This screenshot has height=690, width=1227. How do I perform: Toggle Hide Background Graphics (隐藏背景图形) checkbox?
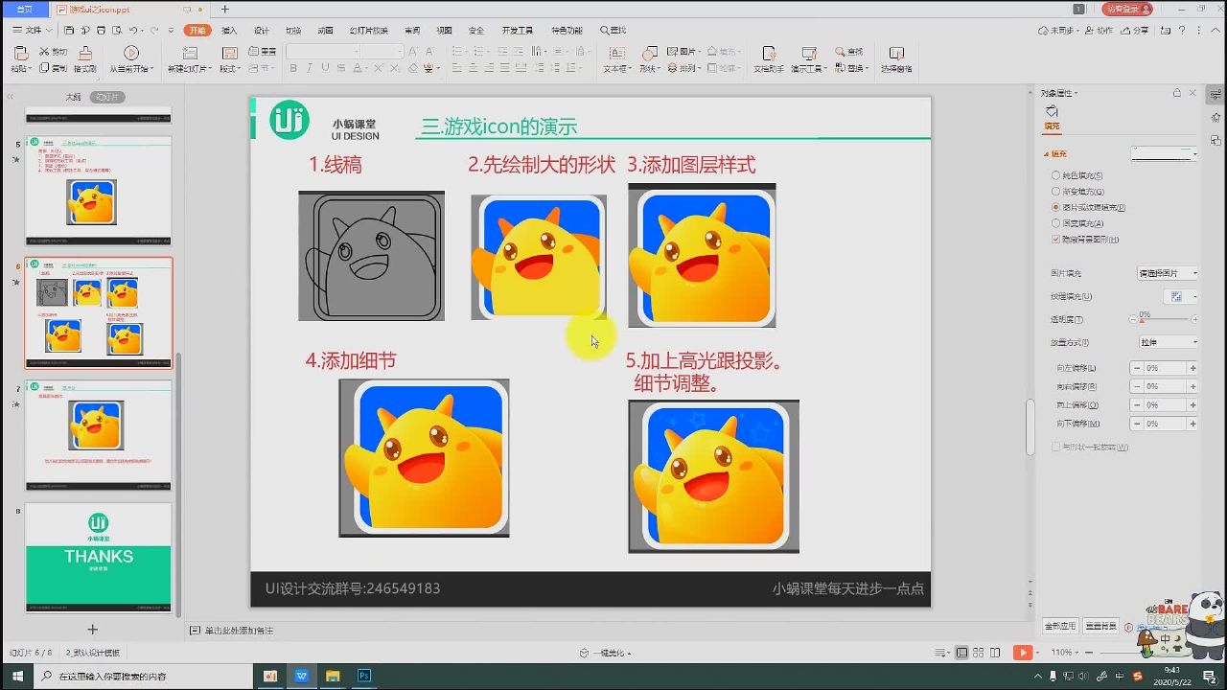coord(1055,240)
